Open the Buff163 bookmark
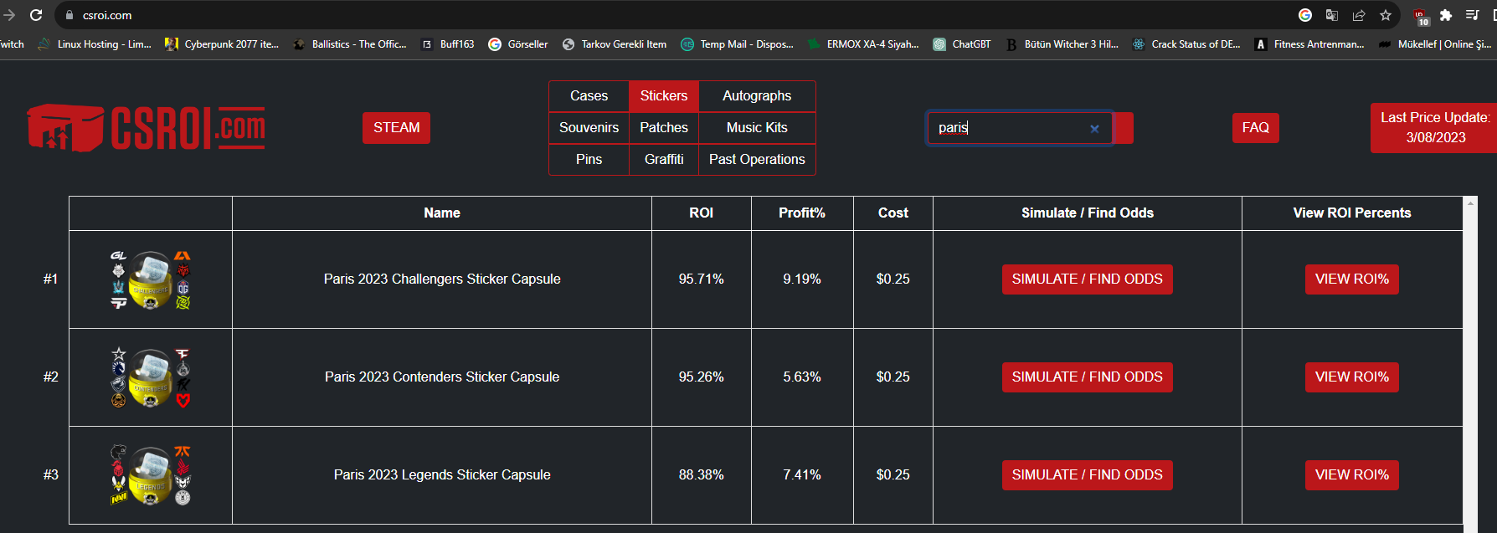The height and width of the screenshot is (533, 1497). click(x=448, y=44)
